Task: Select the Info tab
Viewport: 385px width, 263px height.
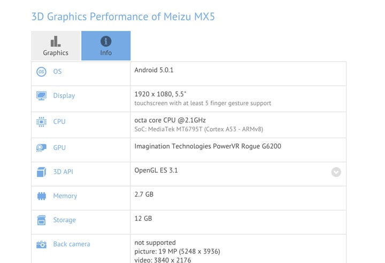Action: click(x=106, y=46)
